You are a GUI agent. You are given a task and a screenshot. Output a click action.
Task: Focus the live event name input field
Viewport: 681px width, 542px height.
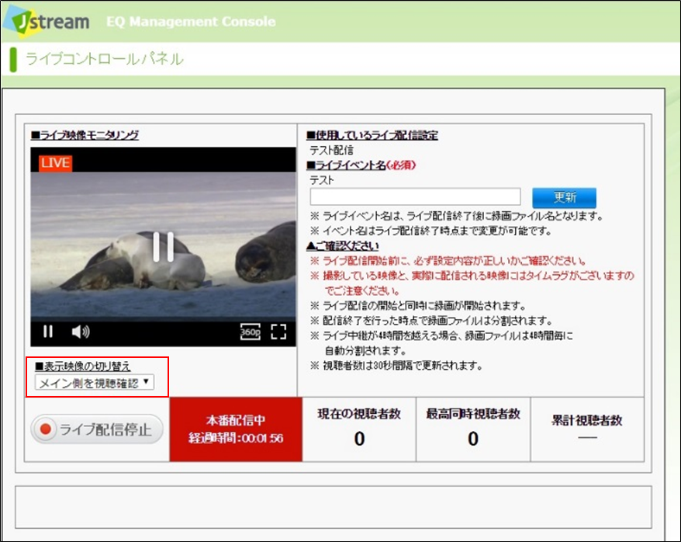coord(415,197)
